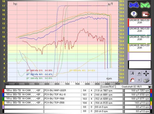Select the hand pan tool
154x114 pixels.
coord(139,74)
